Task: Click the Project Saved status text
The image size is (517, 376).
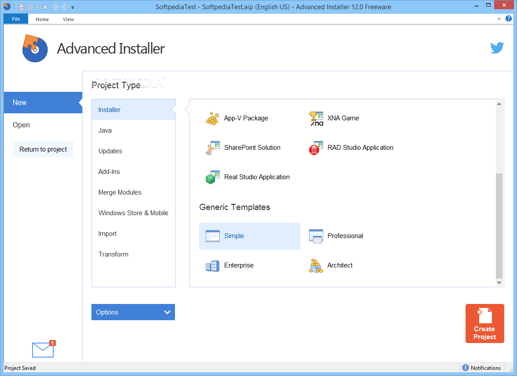Action: click(x=20, y=368)
